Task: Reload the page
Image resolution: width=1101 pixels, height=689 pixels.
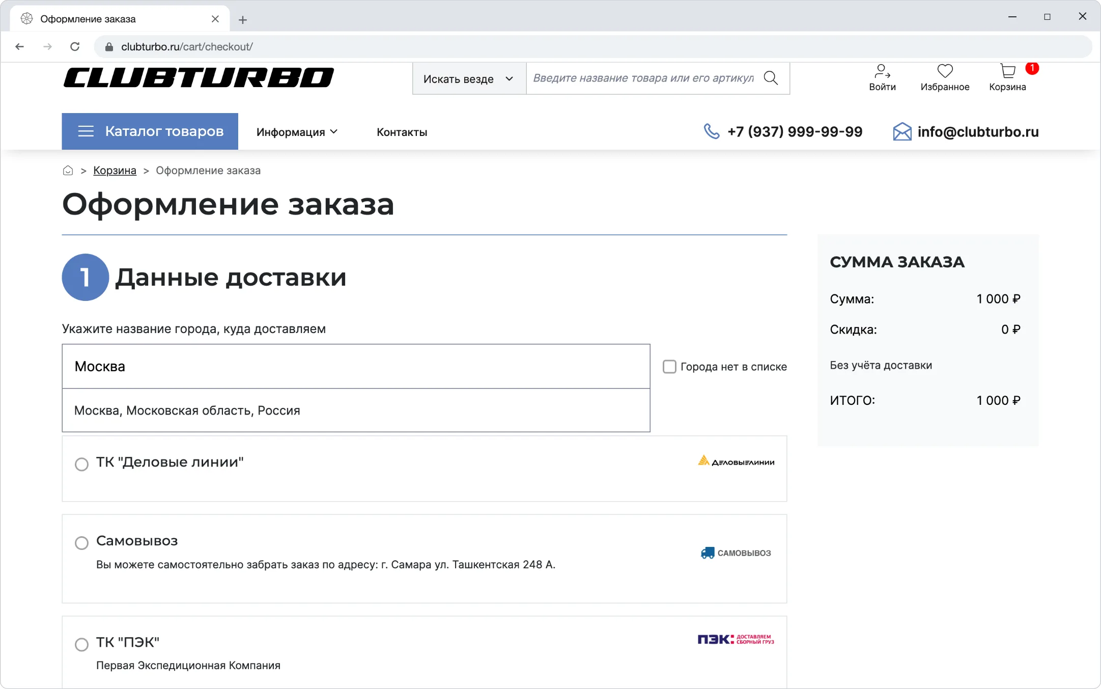Action: click(x=75, y=47)
